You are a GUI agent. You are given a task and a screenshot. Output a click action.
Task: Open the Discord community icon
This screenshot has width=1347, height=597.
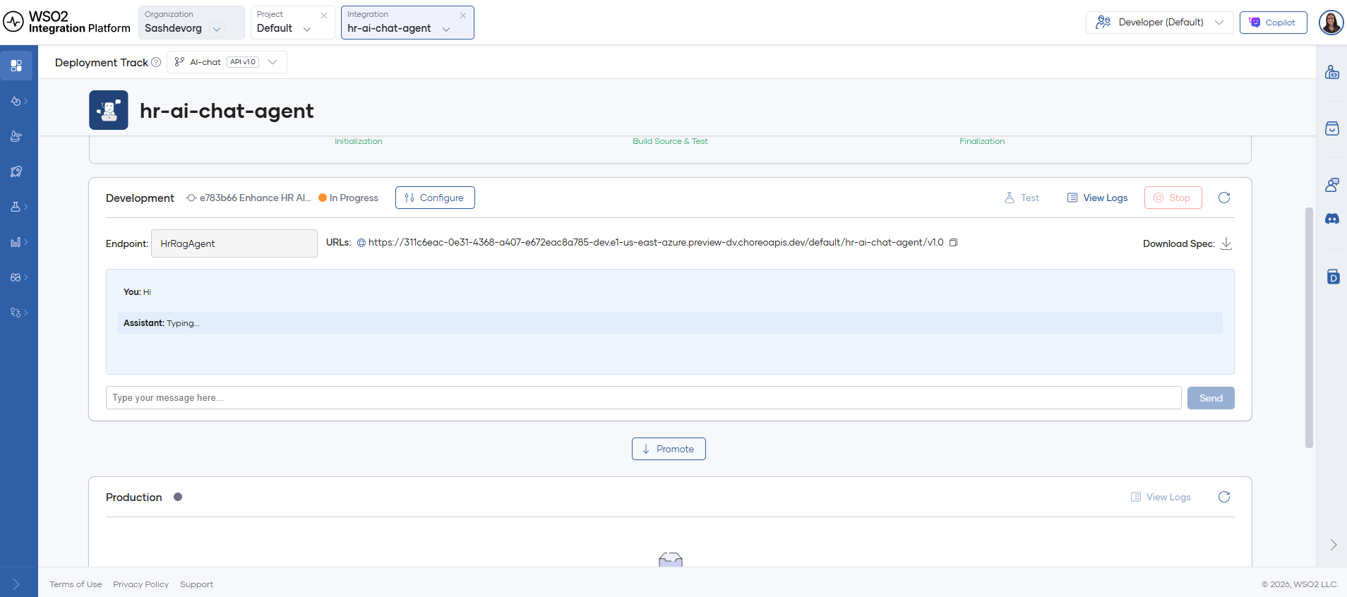(x=1332, y=219)
